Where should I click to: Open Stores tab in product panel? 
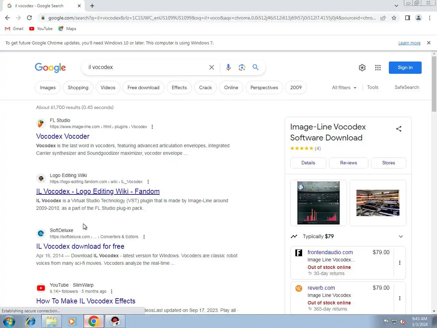[389, 163]
